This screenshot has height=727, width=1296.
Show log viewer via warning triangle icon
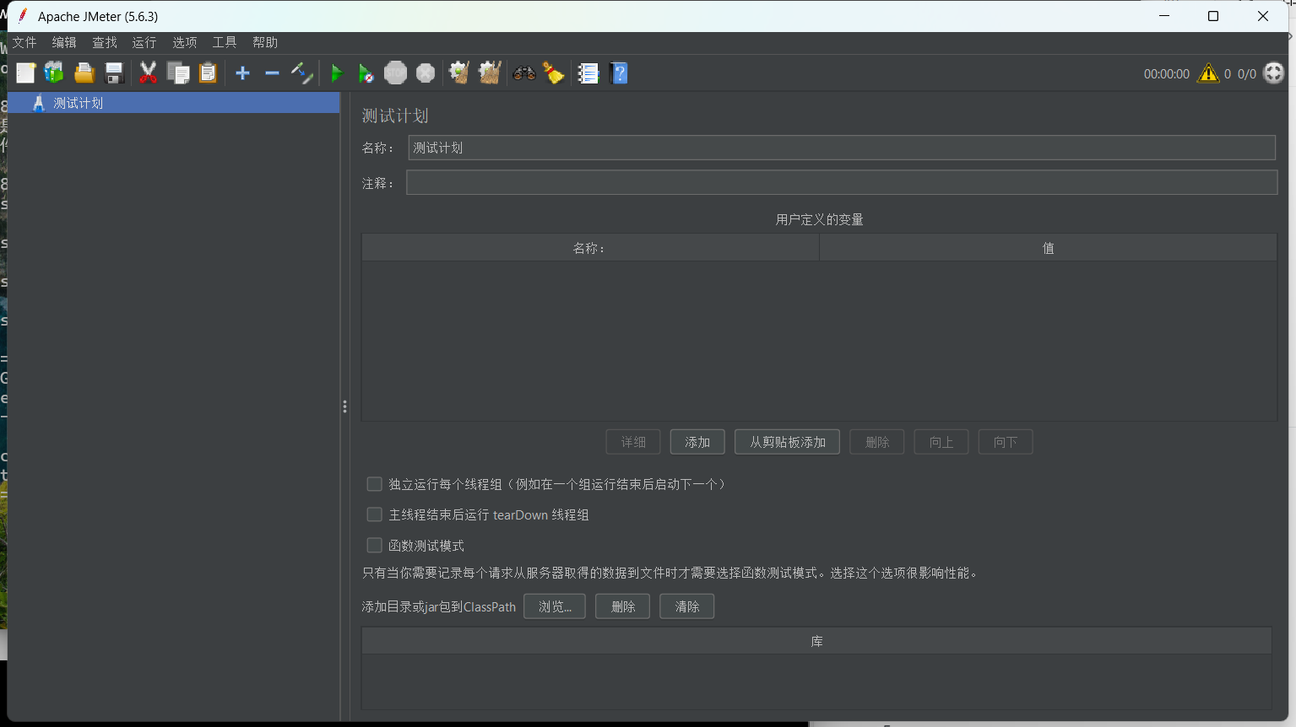1208,73
